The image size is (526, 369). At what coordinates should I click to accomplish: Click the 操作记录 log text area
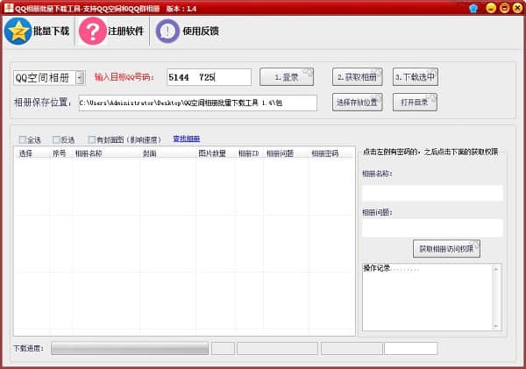(x=427, y=297)
